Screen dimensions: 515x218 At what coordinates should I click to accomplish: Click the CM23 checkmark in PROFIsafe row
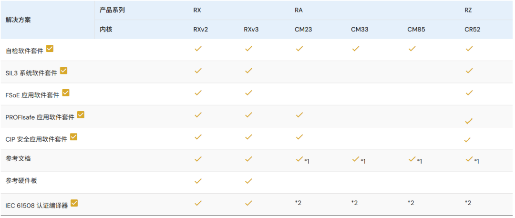[299, 115]
